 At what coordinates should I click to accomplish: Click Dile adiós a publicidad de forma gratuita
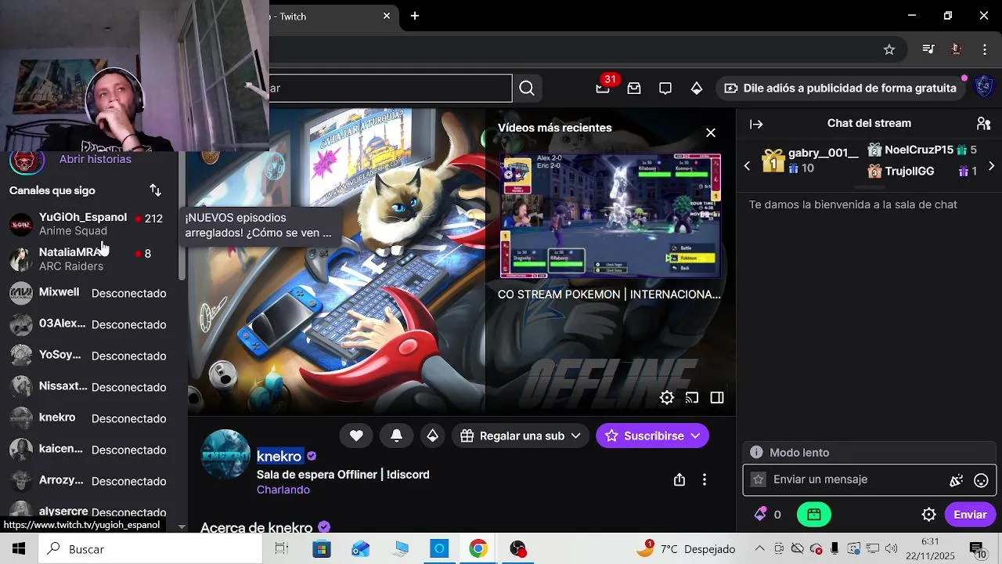coord(840,89)
